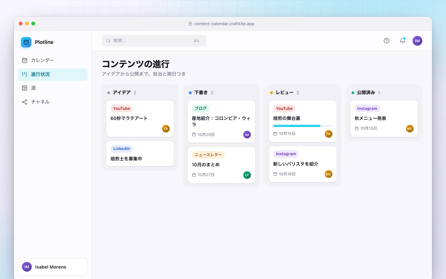The width and height of the screenshot is (446, 279).
Task: Open the カレンダー menu item
Action: pyautogui.click(x=53, y=60)
